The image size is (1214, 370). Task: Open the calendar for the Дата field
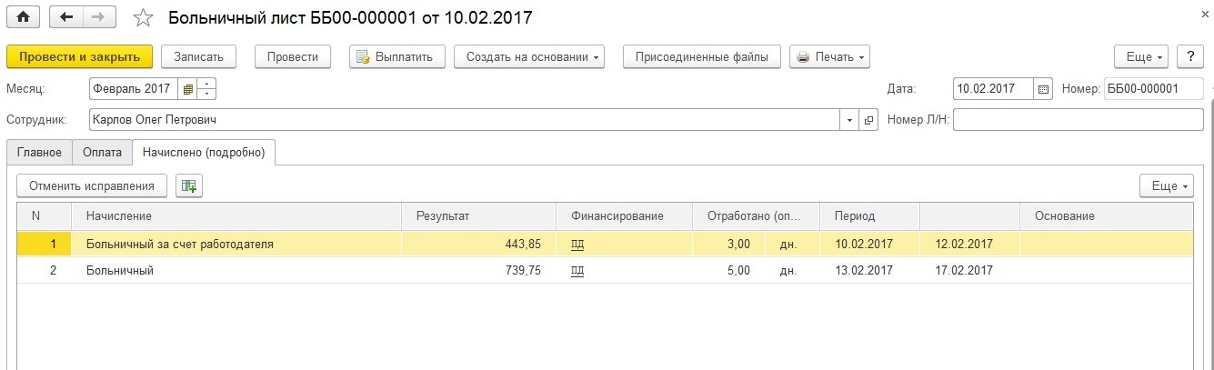pyautogui.click(x=1043, y=89)
